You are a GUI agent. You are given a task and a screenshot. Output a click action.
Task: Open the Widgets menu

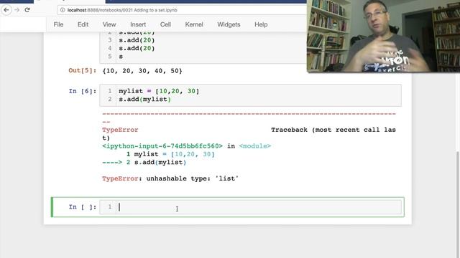pyautogui.click(x=229, y=24)
